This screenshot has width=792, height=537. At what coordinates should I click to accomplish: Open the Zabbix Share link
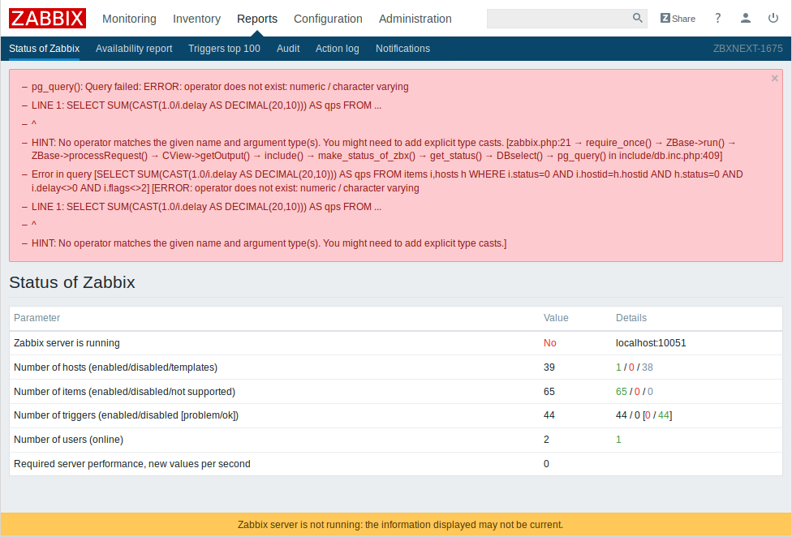[x=678, y=18]
